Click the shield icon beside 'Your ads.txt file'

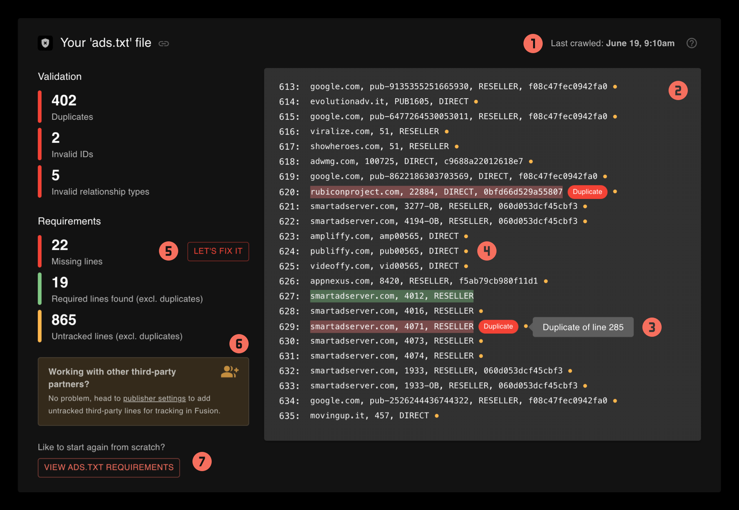tap(45, 43)
